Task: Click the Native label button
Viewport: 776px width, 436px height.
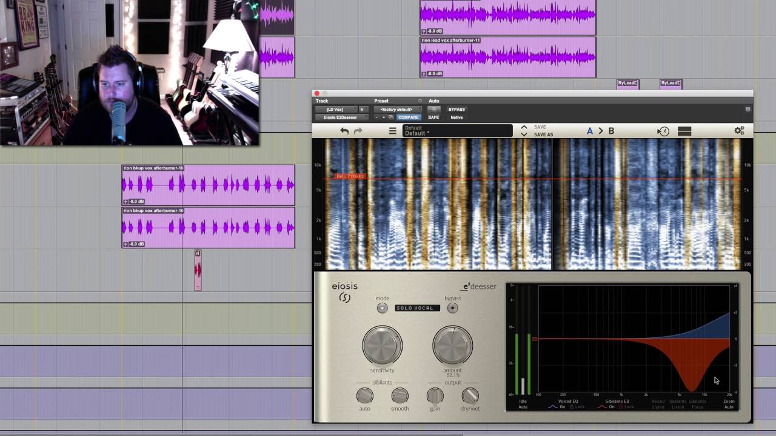Action: (457, 117)
